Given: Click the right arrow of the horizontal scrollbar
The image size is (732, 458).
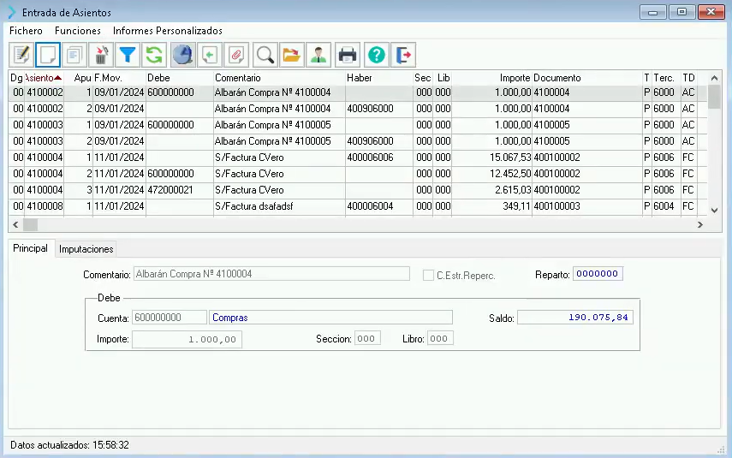Looking at the screenshot, I should point(699,225).
